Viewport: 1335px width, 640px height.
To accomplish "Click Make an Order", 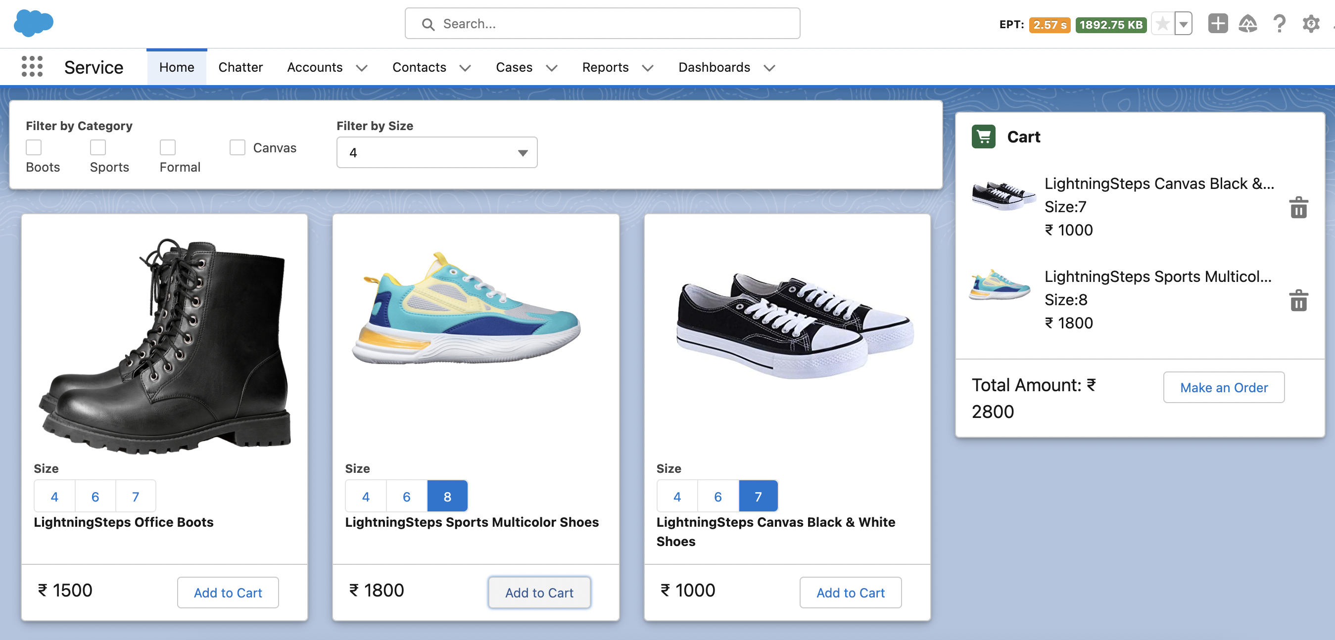I will [x=1224, y=387].
